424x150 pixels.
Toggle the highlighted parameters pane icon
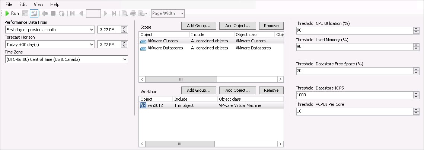point(34,13)
